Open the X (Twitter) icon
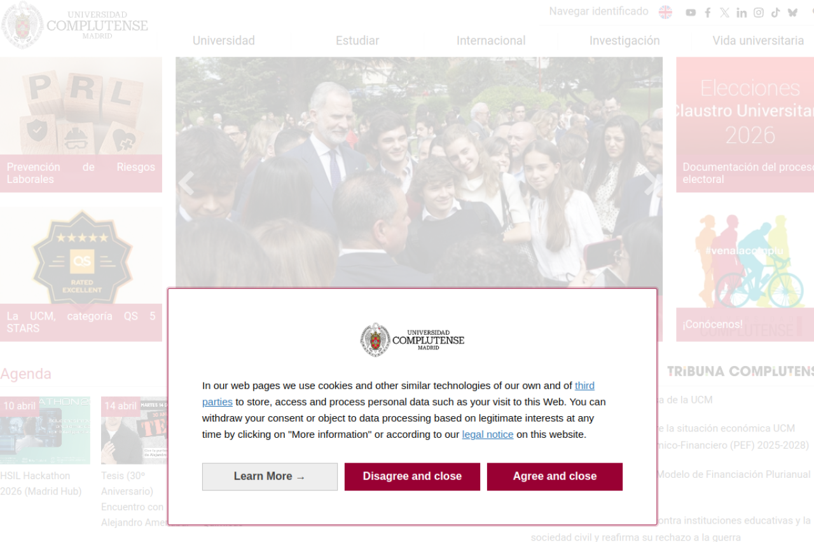The width and height of the screenshot is (814, 542). coord(725,13)
